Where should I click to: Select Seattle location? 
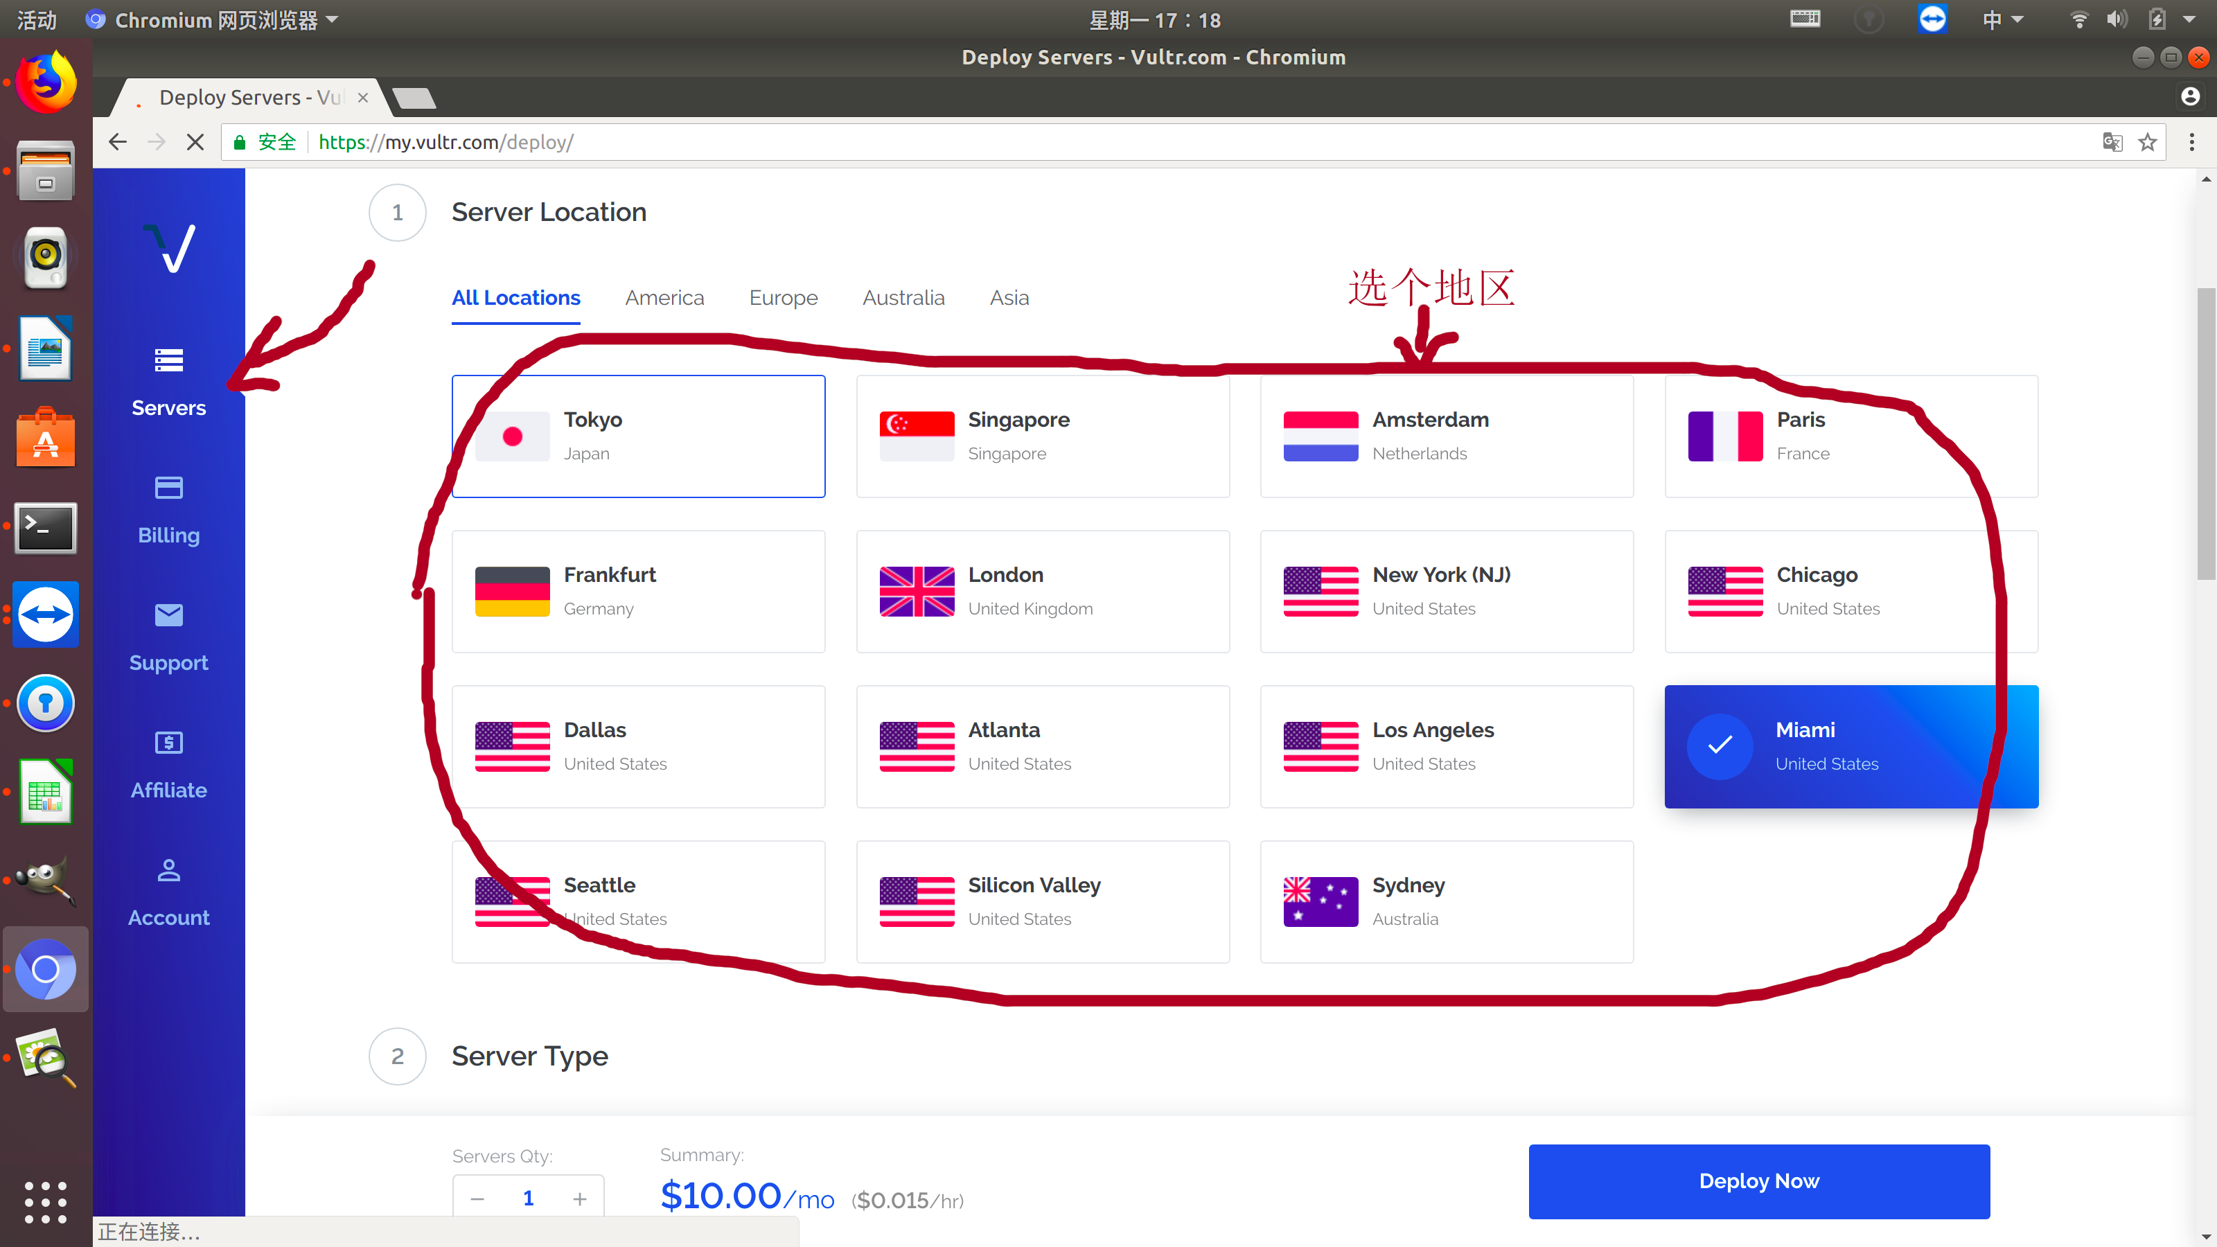639,902
